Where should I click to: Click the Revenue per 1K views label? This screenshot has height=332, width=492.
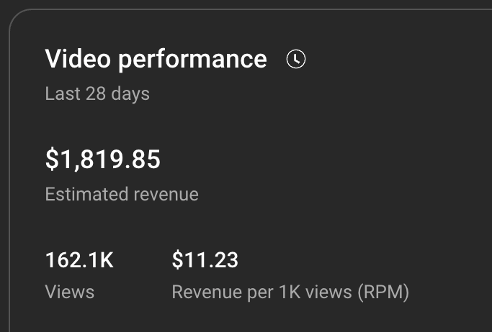point(261,292)
